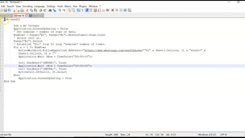Open the Settings menu
The width and height of the screenshot is (245, 138).
[x=51, y=6]
